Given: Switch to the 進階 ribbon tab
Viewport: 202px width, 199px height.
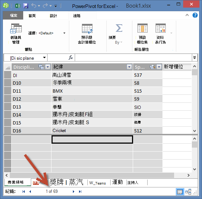Looking at the screenshot, I should (77, 16).
